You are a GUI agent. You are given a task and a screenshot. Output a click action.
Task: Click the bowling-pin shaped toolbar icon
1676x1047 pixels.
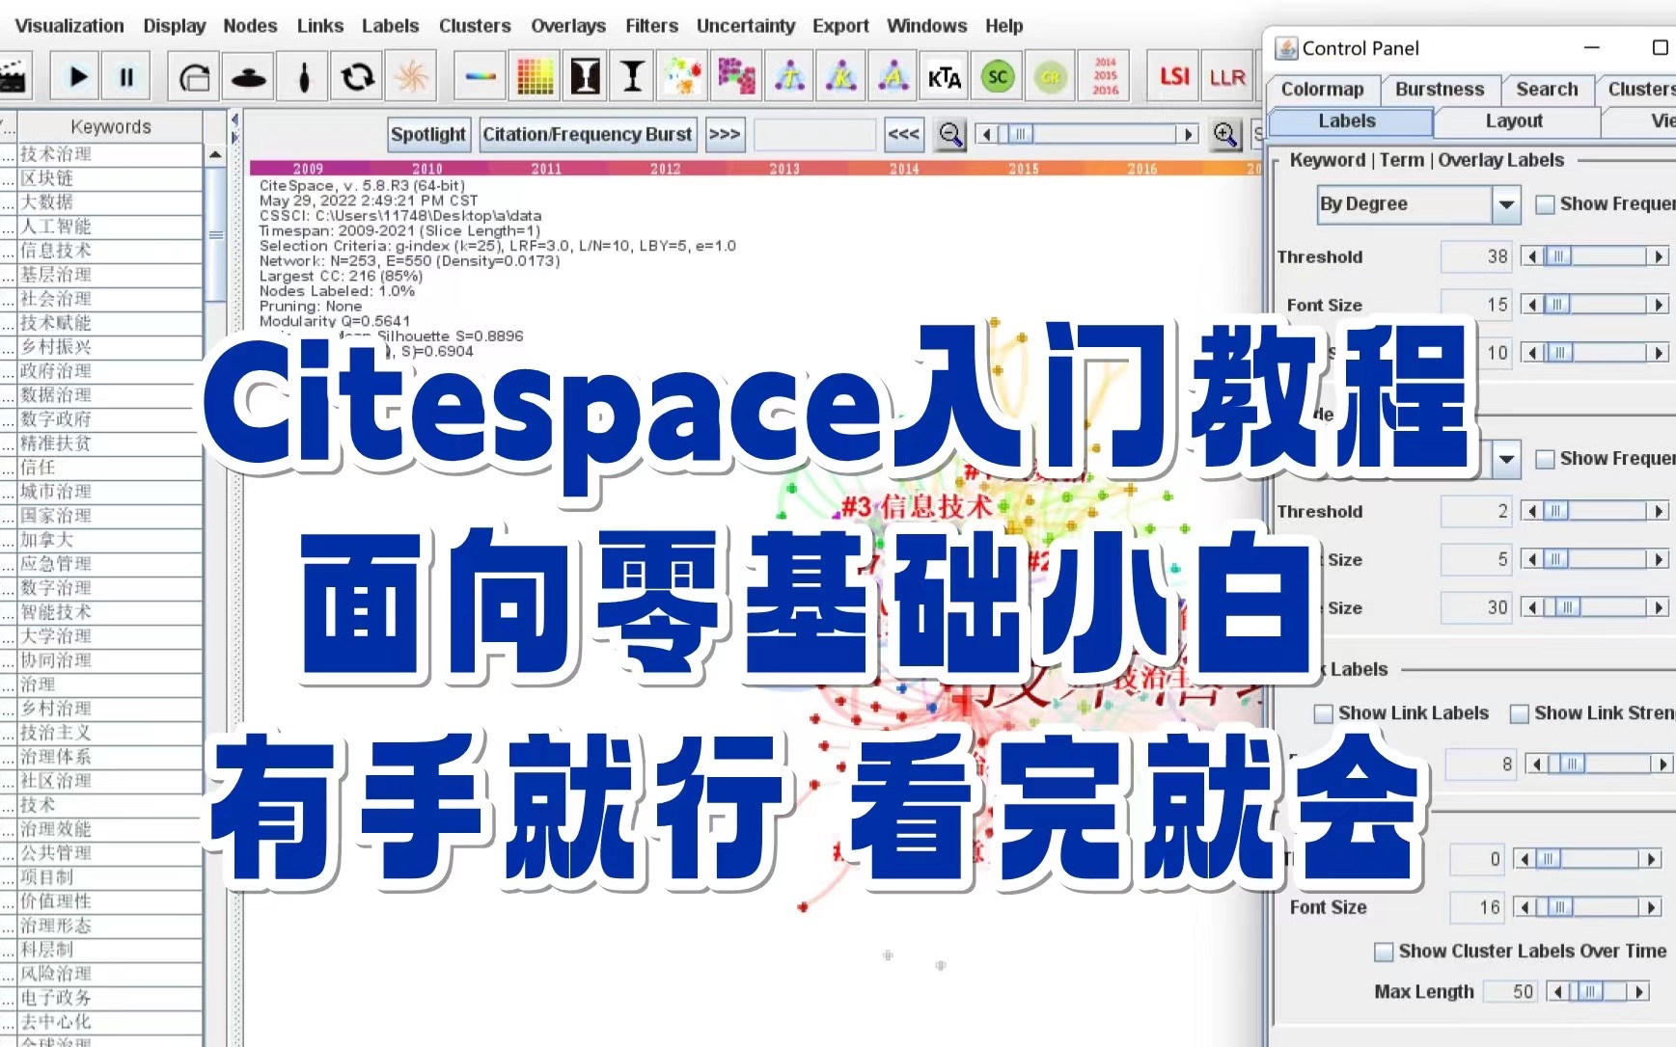[x=304, y=76]
